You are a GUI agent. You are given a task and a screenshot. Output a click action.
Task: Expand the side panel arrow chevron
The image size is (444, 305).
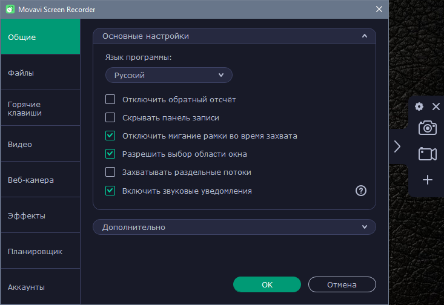pyautogui.click(x=397, y=146)
